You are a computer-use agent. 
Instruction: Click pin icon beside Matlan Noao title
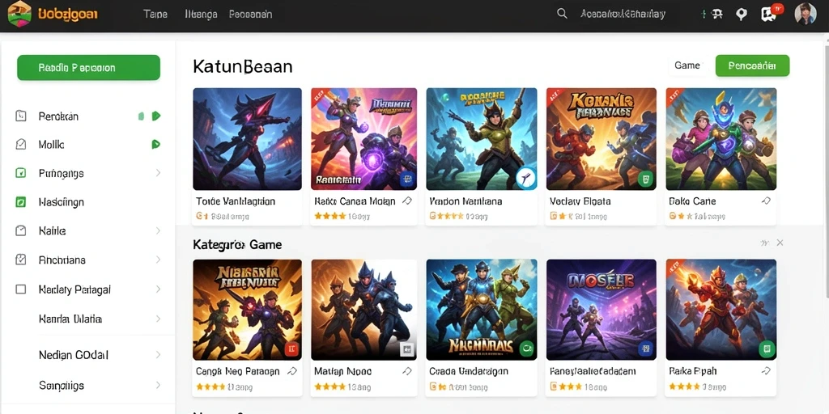(406, 371)
